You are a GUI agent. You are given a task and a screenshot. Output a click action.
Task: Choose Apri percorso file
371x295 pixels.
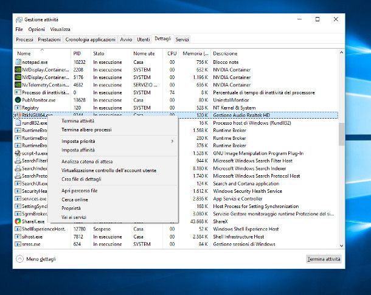(80, 190)
